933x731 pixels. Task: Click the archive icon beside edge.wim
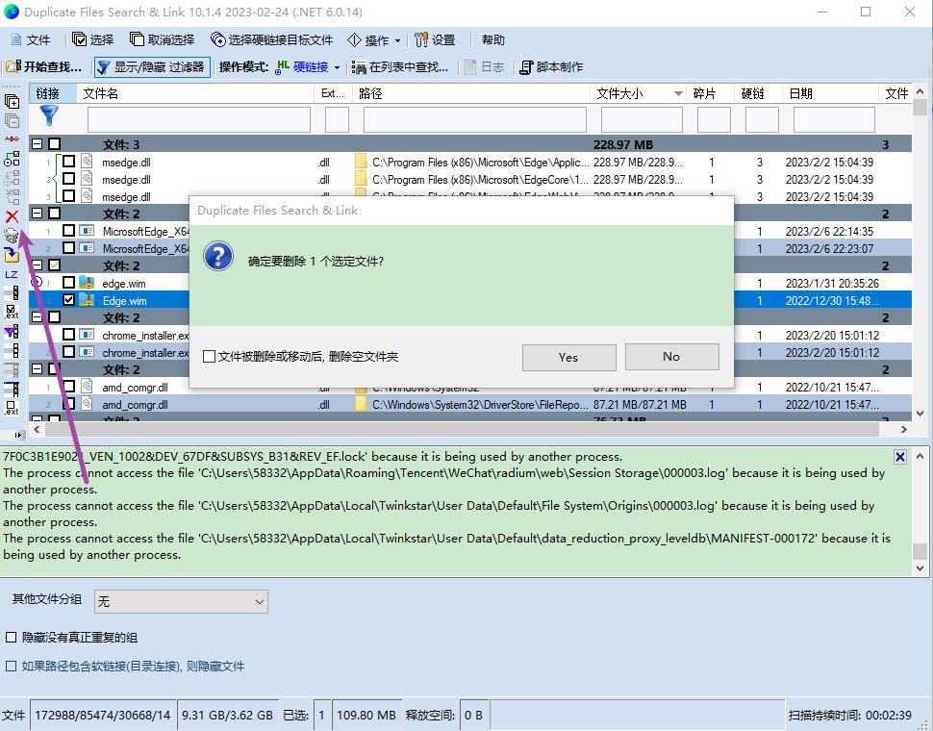click(x=87, y=283)
